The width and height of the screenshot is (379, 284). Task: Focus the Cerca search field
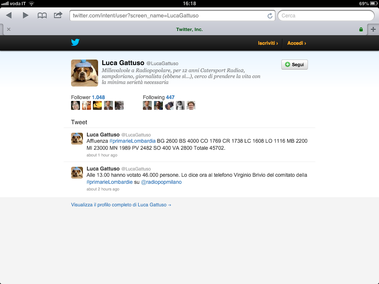pyautogui.click(x=326, y=16)
